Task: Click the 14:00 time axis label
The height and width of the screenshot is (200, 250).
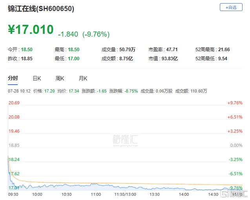Action: coord(184,194)
